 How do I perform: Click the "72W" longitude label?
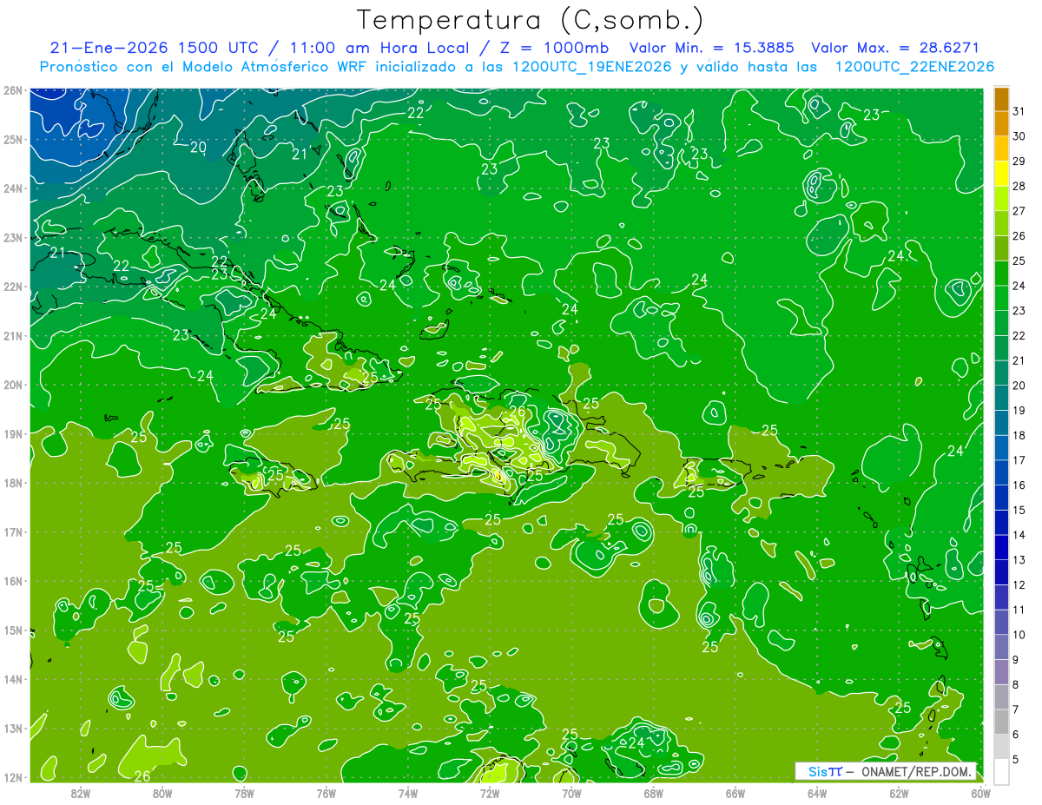[x=490, y=792]
